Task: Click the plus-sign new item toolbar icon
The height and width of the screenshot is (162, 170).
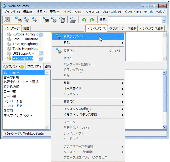Action: (x=34, y=20)
